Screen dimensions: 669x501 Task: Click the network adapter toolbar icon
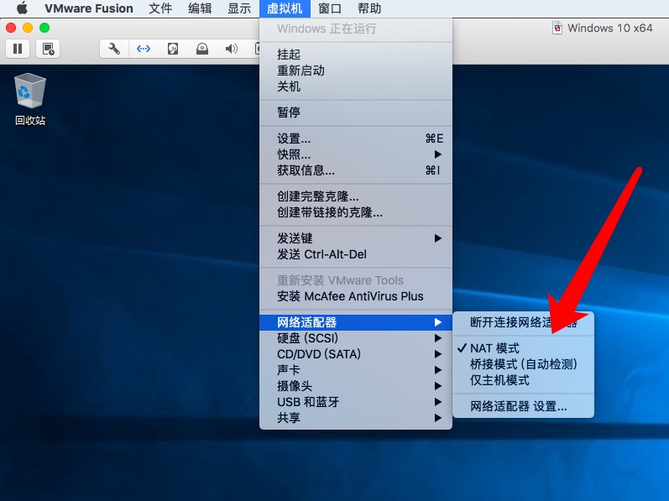pos(144,49)
